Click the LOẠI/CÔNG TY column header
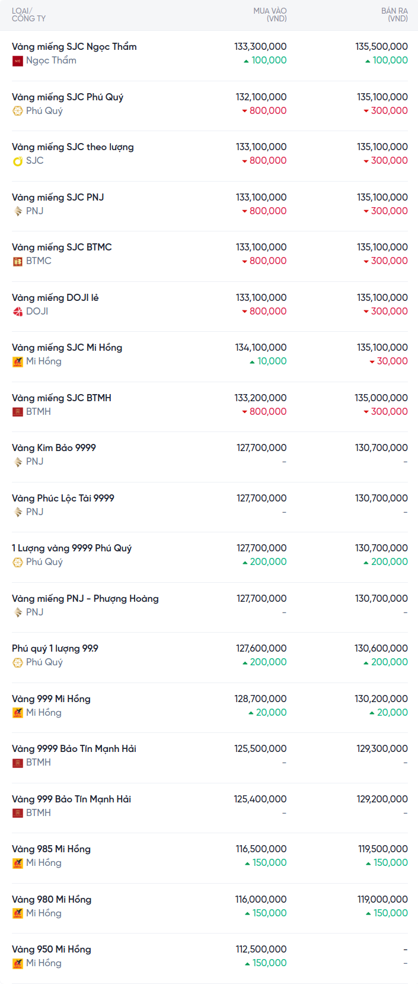Viewport: 418px width, 984px height. 28,15
